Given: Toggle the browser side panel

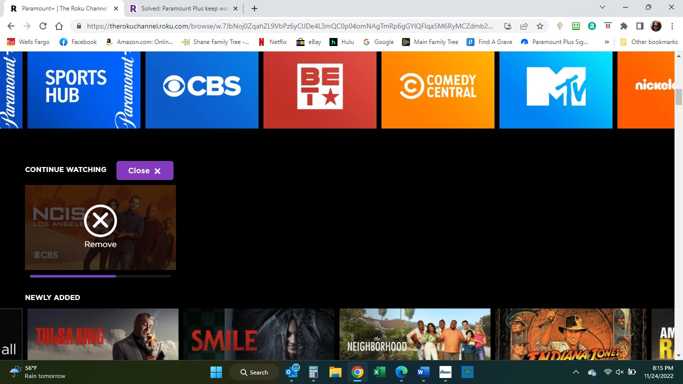Looking at the screenshot, I should tap(640, 26).
